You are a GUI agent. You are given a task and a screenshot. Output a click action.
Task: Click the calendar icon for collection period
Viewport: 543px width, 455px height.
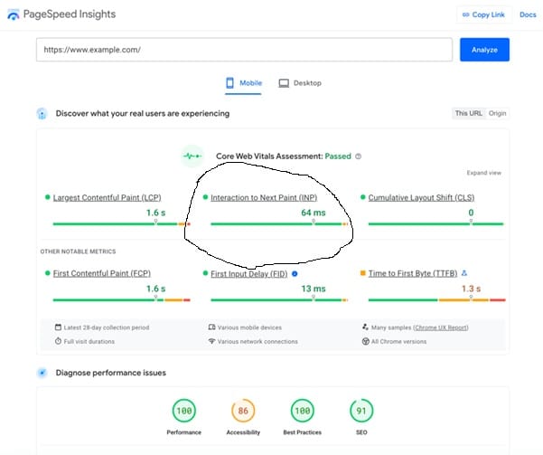click(x=58, y=327)
